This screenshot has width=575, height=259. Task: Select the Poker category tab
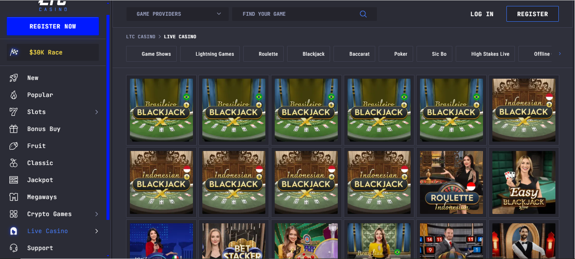[396, 54]
